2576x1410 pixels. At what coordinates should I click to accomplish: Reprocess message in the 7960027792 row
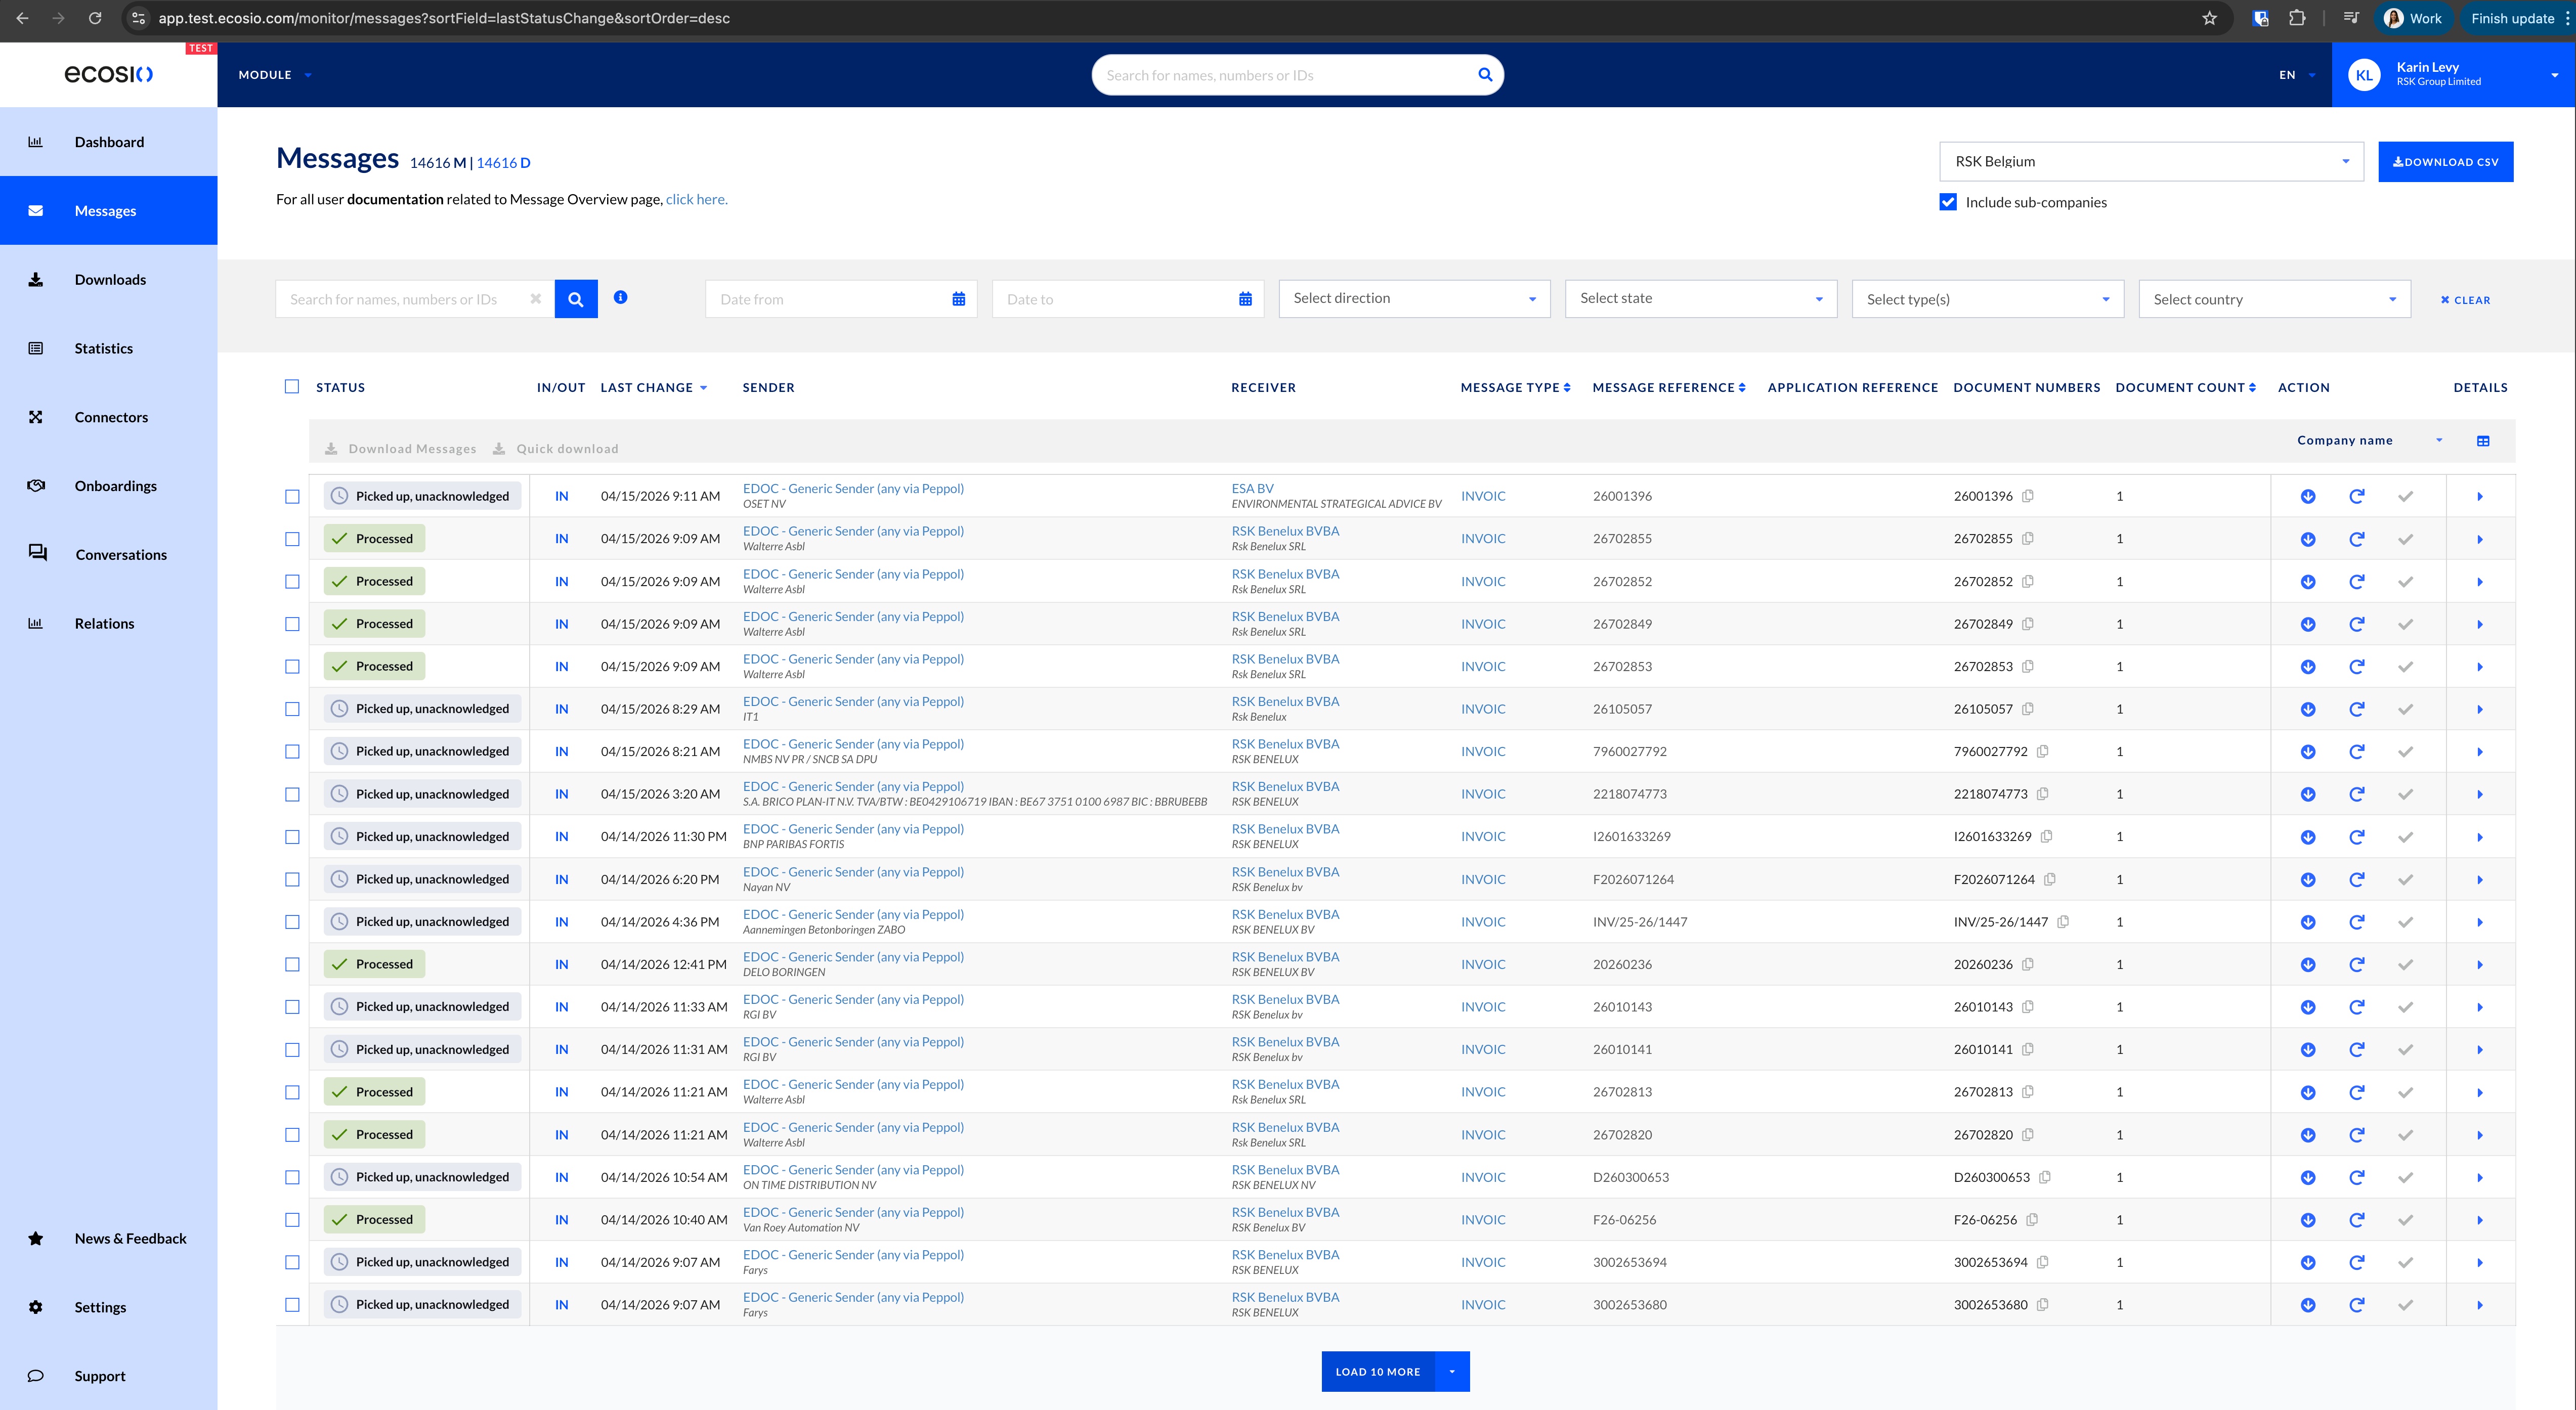[x=2357, y=752]
